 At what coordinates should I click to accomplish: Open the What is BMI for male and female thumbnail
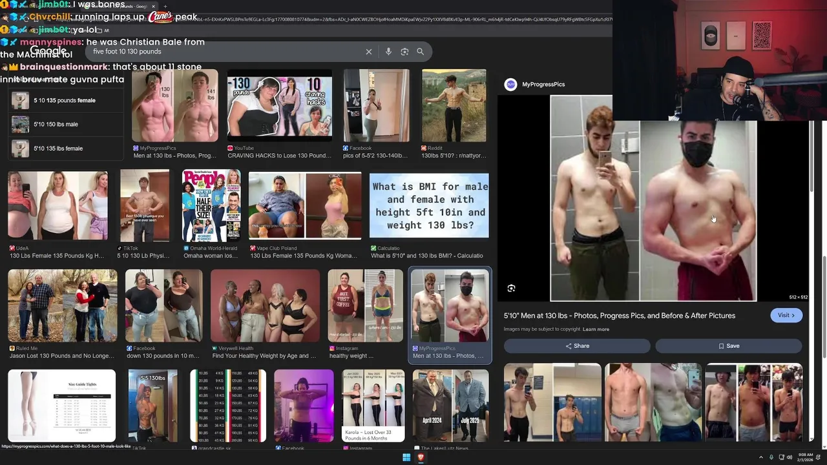pyautogui.click(x=429, y=206)
